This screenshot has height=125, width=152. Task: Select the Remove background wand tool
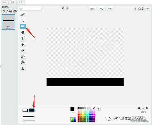[23, 62]
